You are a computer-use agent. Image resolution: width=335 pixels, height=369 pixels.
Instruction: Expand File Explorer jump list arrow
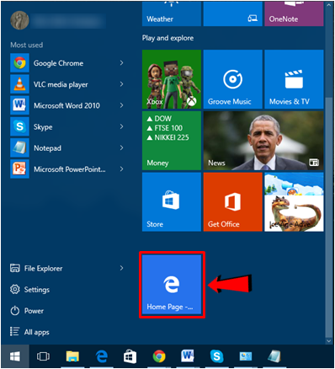[x=121, y=268]
